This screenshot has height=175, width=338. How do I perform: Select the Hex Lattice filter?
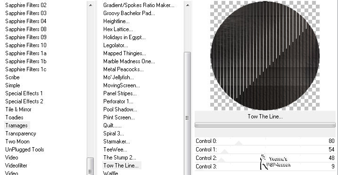point(118,29)
